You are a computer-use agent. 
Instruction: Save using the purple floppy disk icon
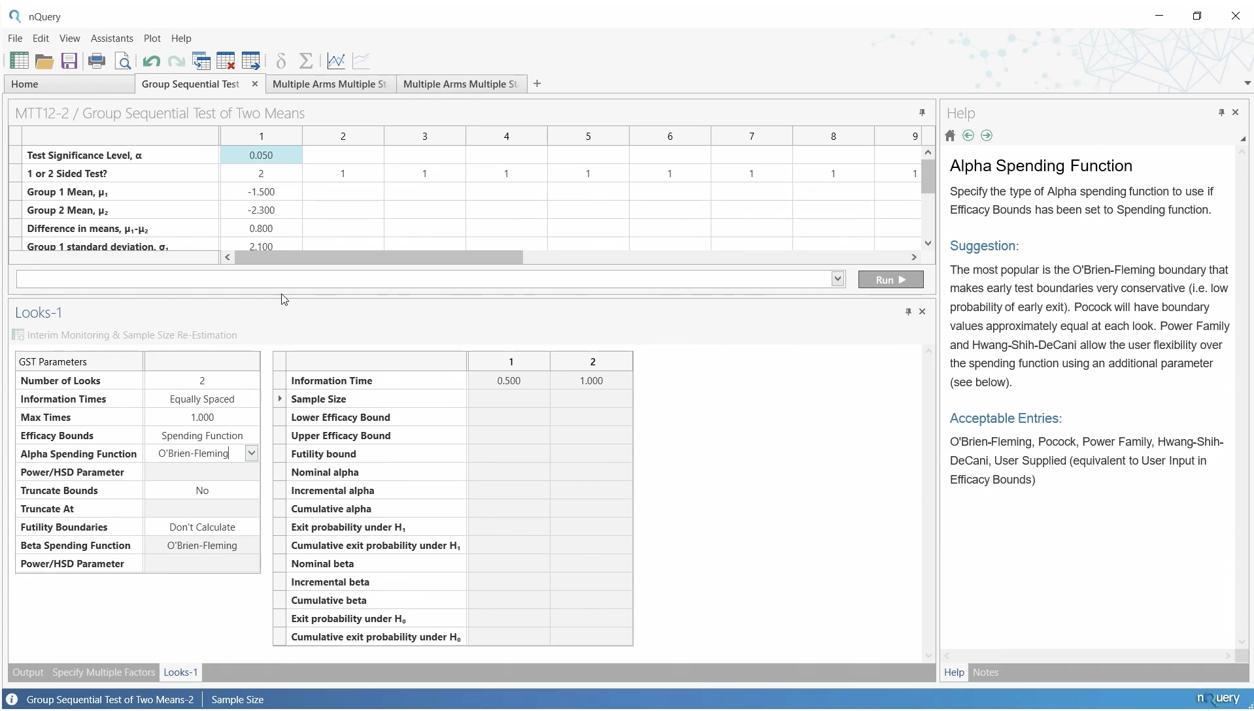pyautogui.click(x=69, y=61)
